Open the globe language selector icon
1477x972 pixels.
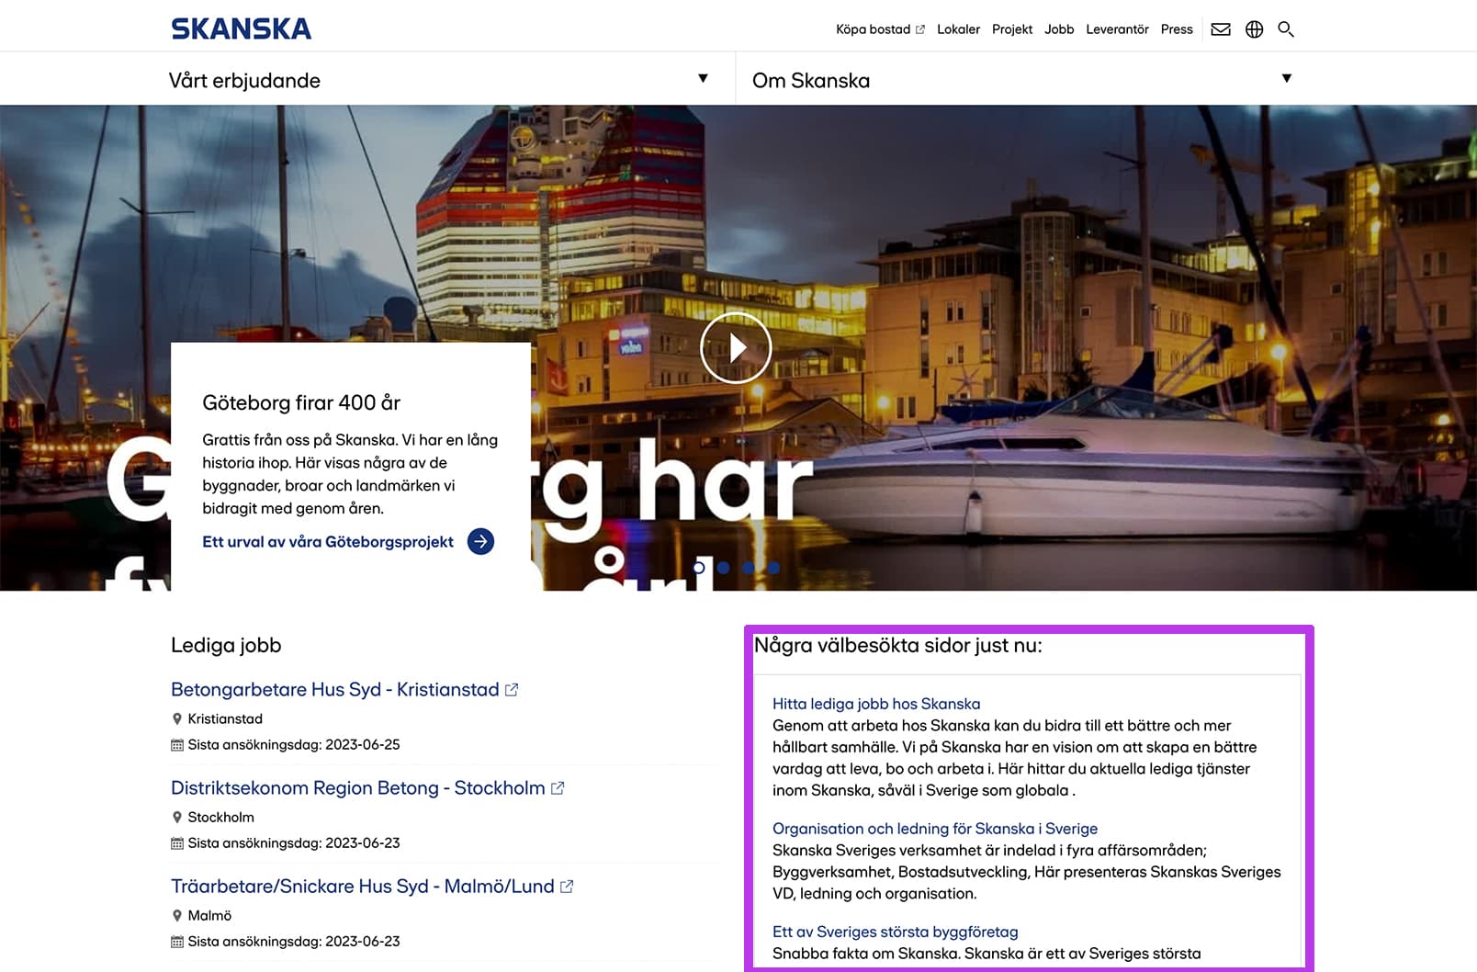tap(1254, 29)
